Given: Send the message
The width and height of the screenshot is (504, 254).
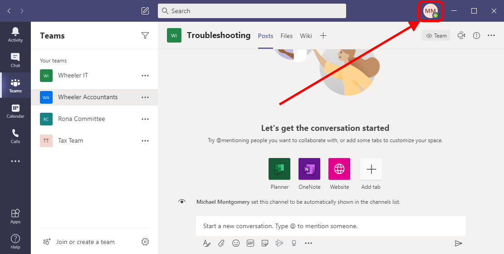Looking at the screenshot, I should (x=458, y=244).
